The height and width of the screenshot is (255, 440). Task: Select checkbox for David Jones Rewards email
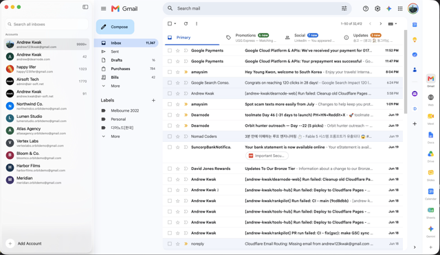170,169
